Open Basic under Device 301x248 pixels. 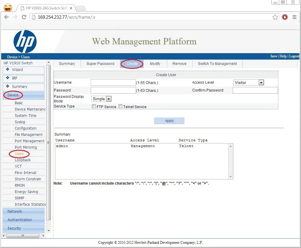click(x=19, y=103)
